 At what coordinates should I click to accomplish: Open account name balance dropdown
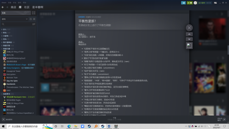[x=205, y=3]
